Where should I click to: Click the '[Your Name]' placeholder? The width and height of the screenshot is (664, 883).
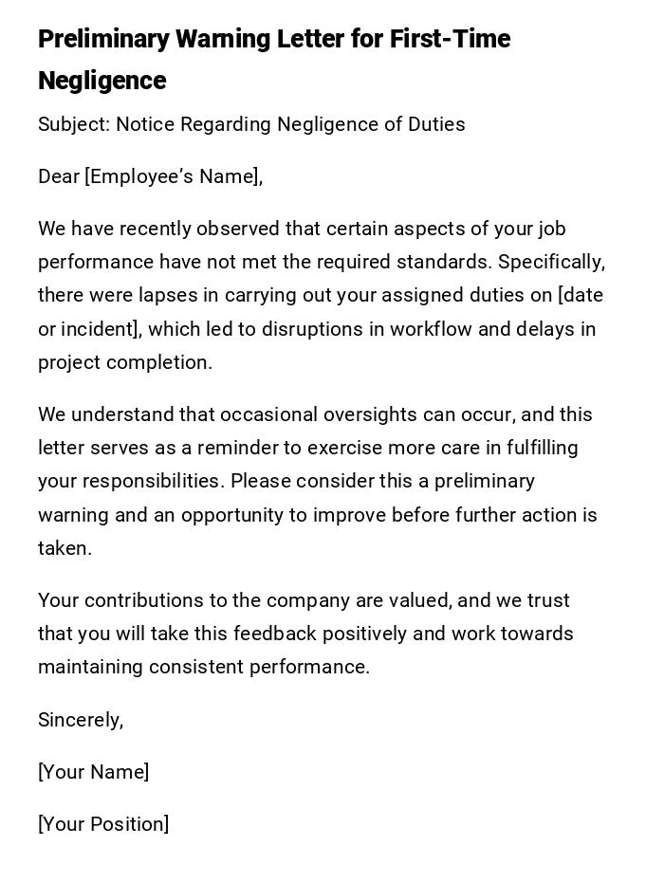point(94,772)
